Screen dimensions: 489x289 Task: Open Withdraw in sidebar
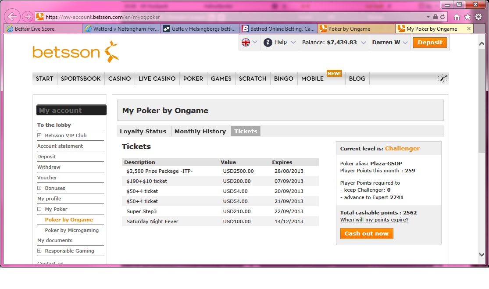pyautogui.click(x=49, y=167)
